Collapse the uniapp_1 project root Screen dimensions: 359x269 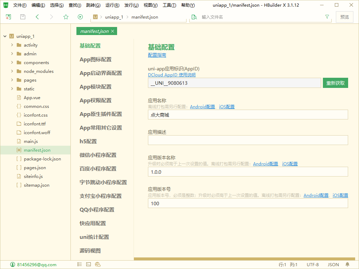5,36
